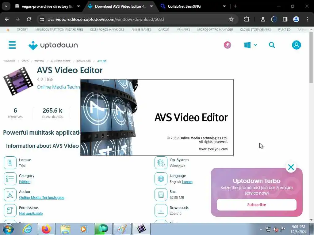Screen dimensions: 314x235
Task: Click the 1 more languages link
Action: pos(187,182)
